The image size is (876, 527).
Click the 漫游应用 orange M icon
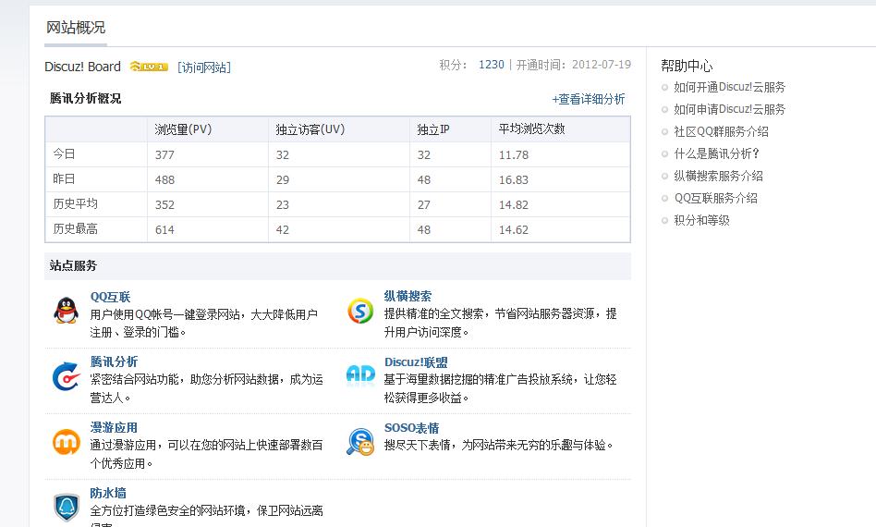(66, 442)
